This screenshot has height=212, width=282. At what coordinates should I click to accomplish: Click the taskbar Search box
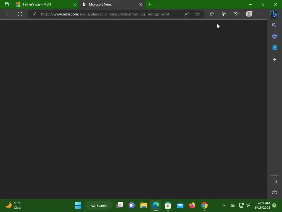click(x=99, y=205)
